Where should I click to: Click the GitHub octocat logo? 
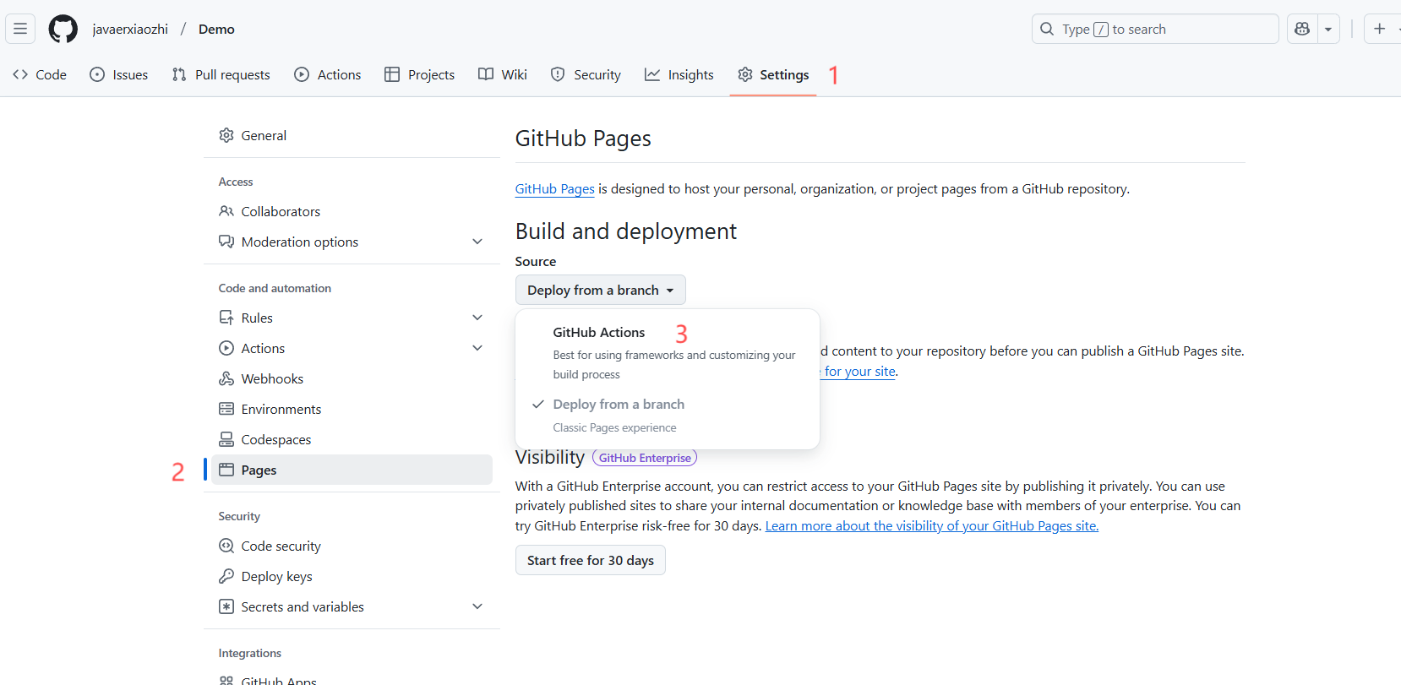pos(63,29)
